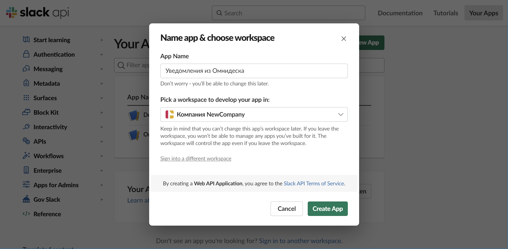Screen dimensions: 508x249
Task: Click the Cancel button
Action: tap(287, 209)
